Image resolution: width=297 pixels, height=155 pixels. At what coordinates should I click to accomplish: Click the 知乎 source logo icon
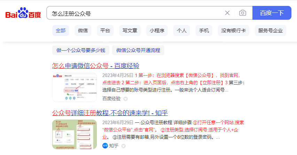[x=105, y=146]
